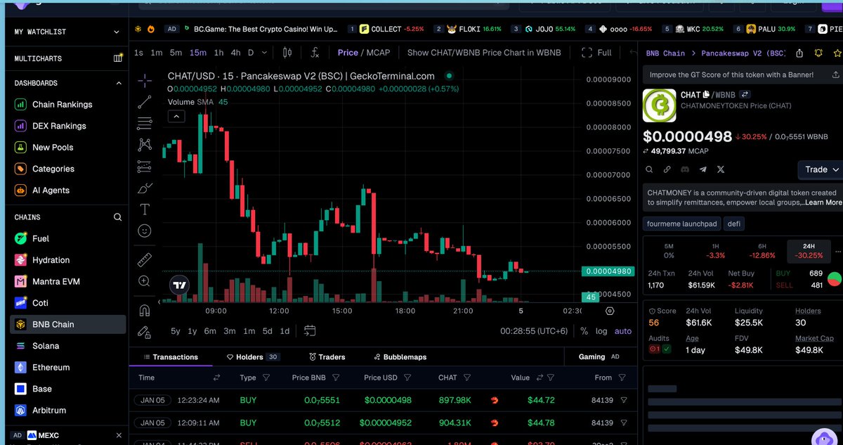Select the 1h chart timeframe
Screen dimensions: 843x445
point(219,53)
